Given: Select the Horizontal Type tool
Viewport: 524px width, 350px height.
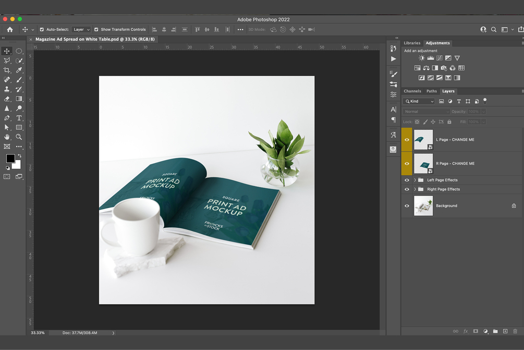Looking at the screenshot, I should click(x=19, y=118).
